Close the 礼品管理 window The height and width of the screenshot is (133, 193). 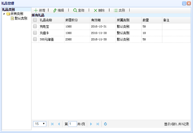point(189,3)
